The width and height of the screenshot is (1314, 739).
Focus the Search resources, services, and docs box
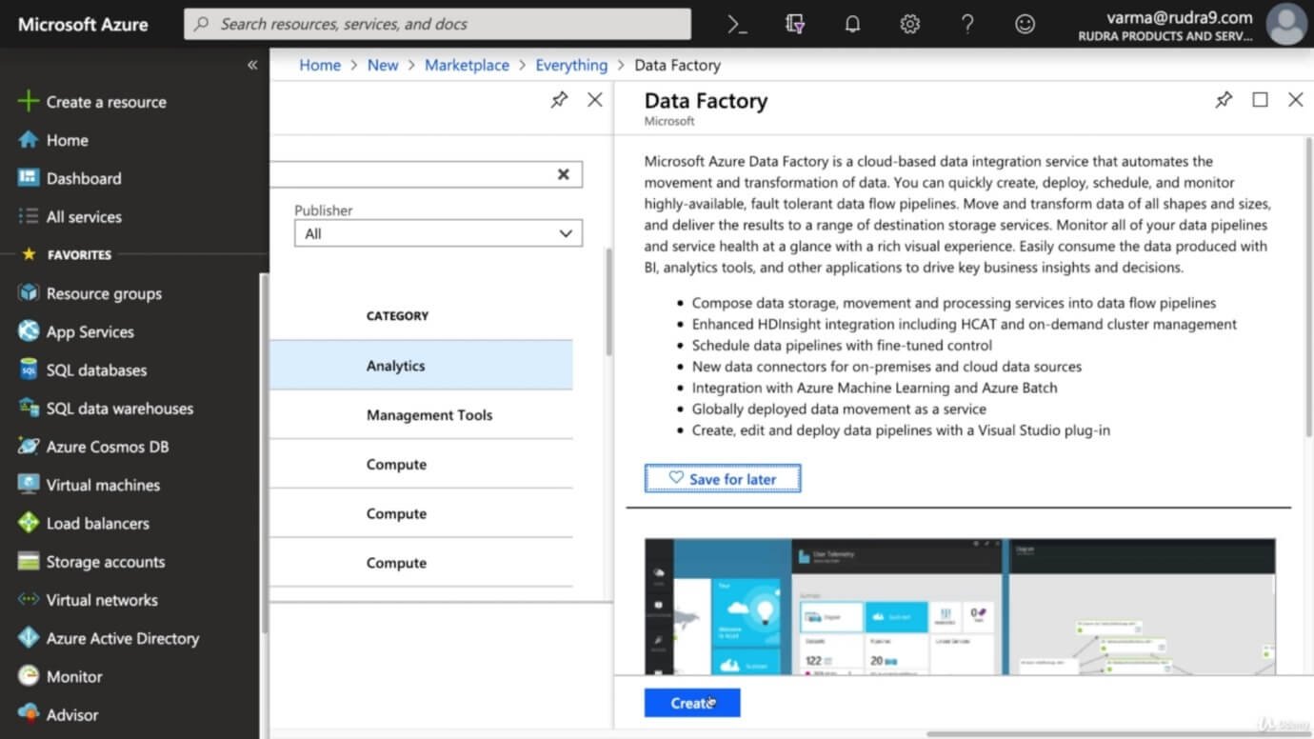pos(437,25)
